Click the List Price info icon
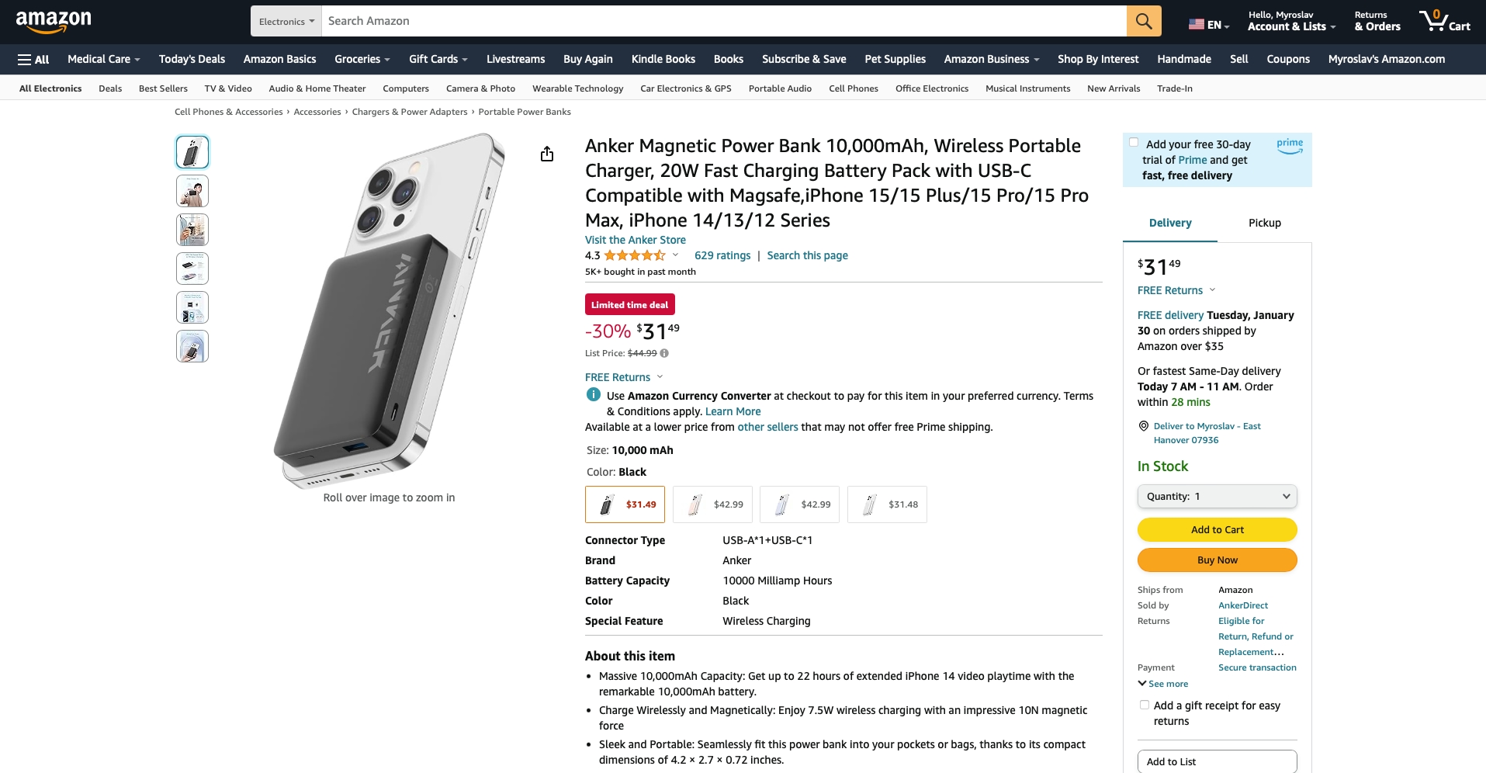Screen dimensions: 1486x773 pos(664,353)
